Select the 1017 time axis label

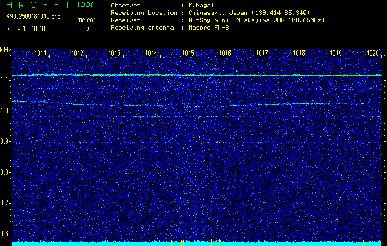coord(262,53)
